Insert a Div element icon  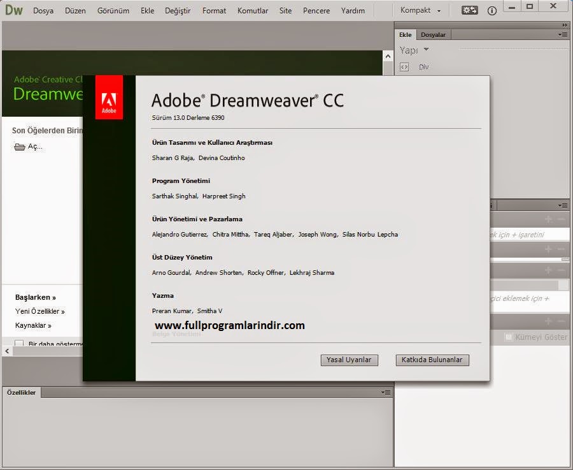(x=404, y=67)
